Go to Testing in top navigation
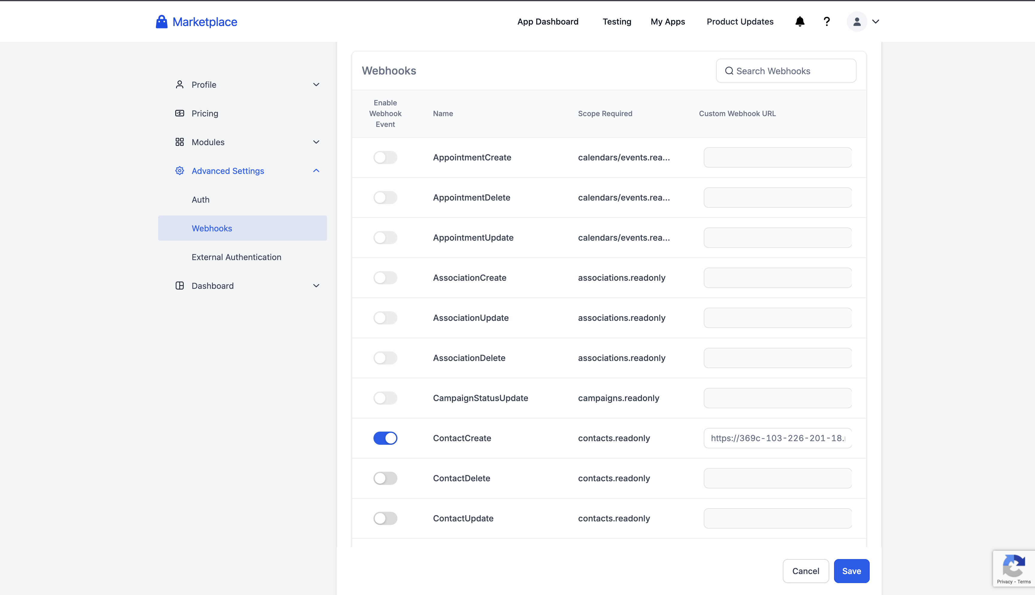The image size is (1035, 595). point(617,22)
